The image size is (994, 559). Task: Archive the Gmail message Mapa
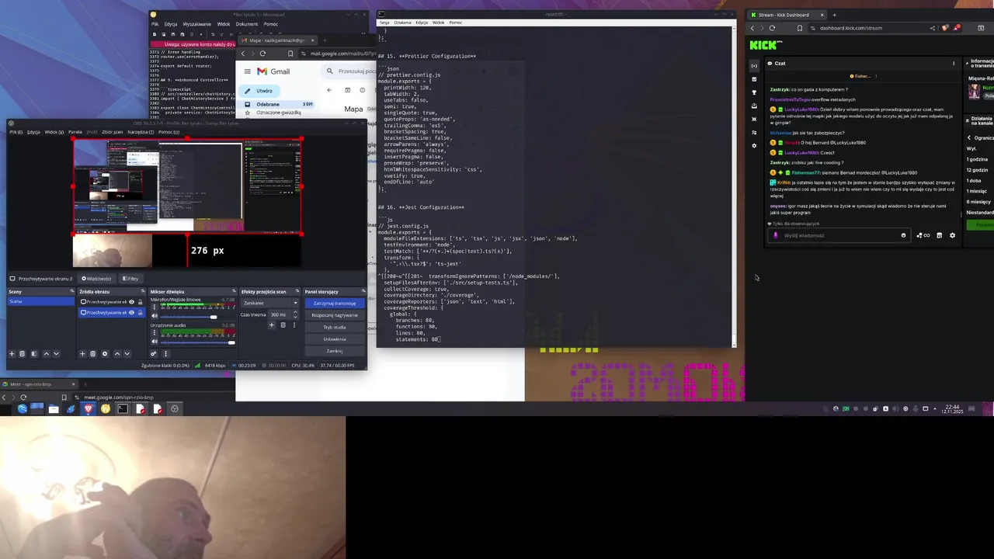tap(347, 90)
